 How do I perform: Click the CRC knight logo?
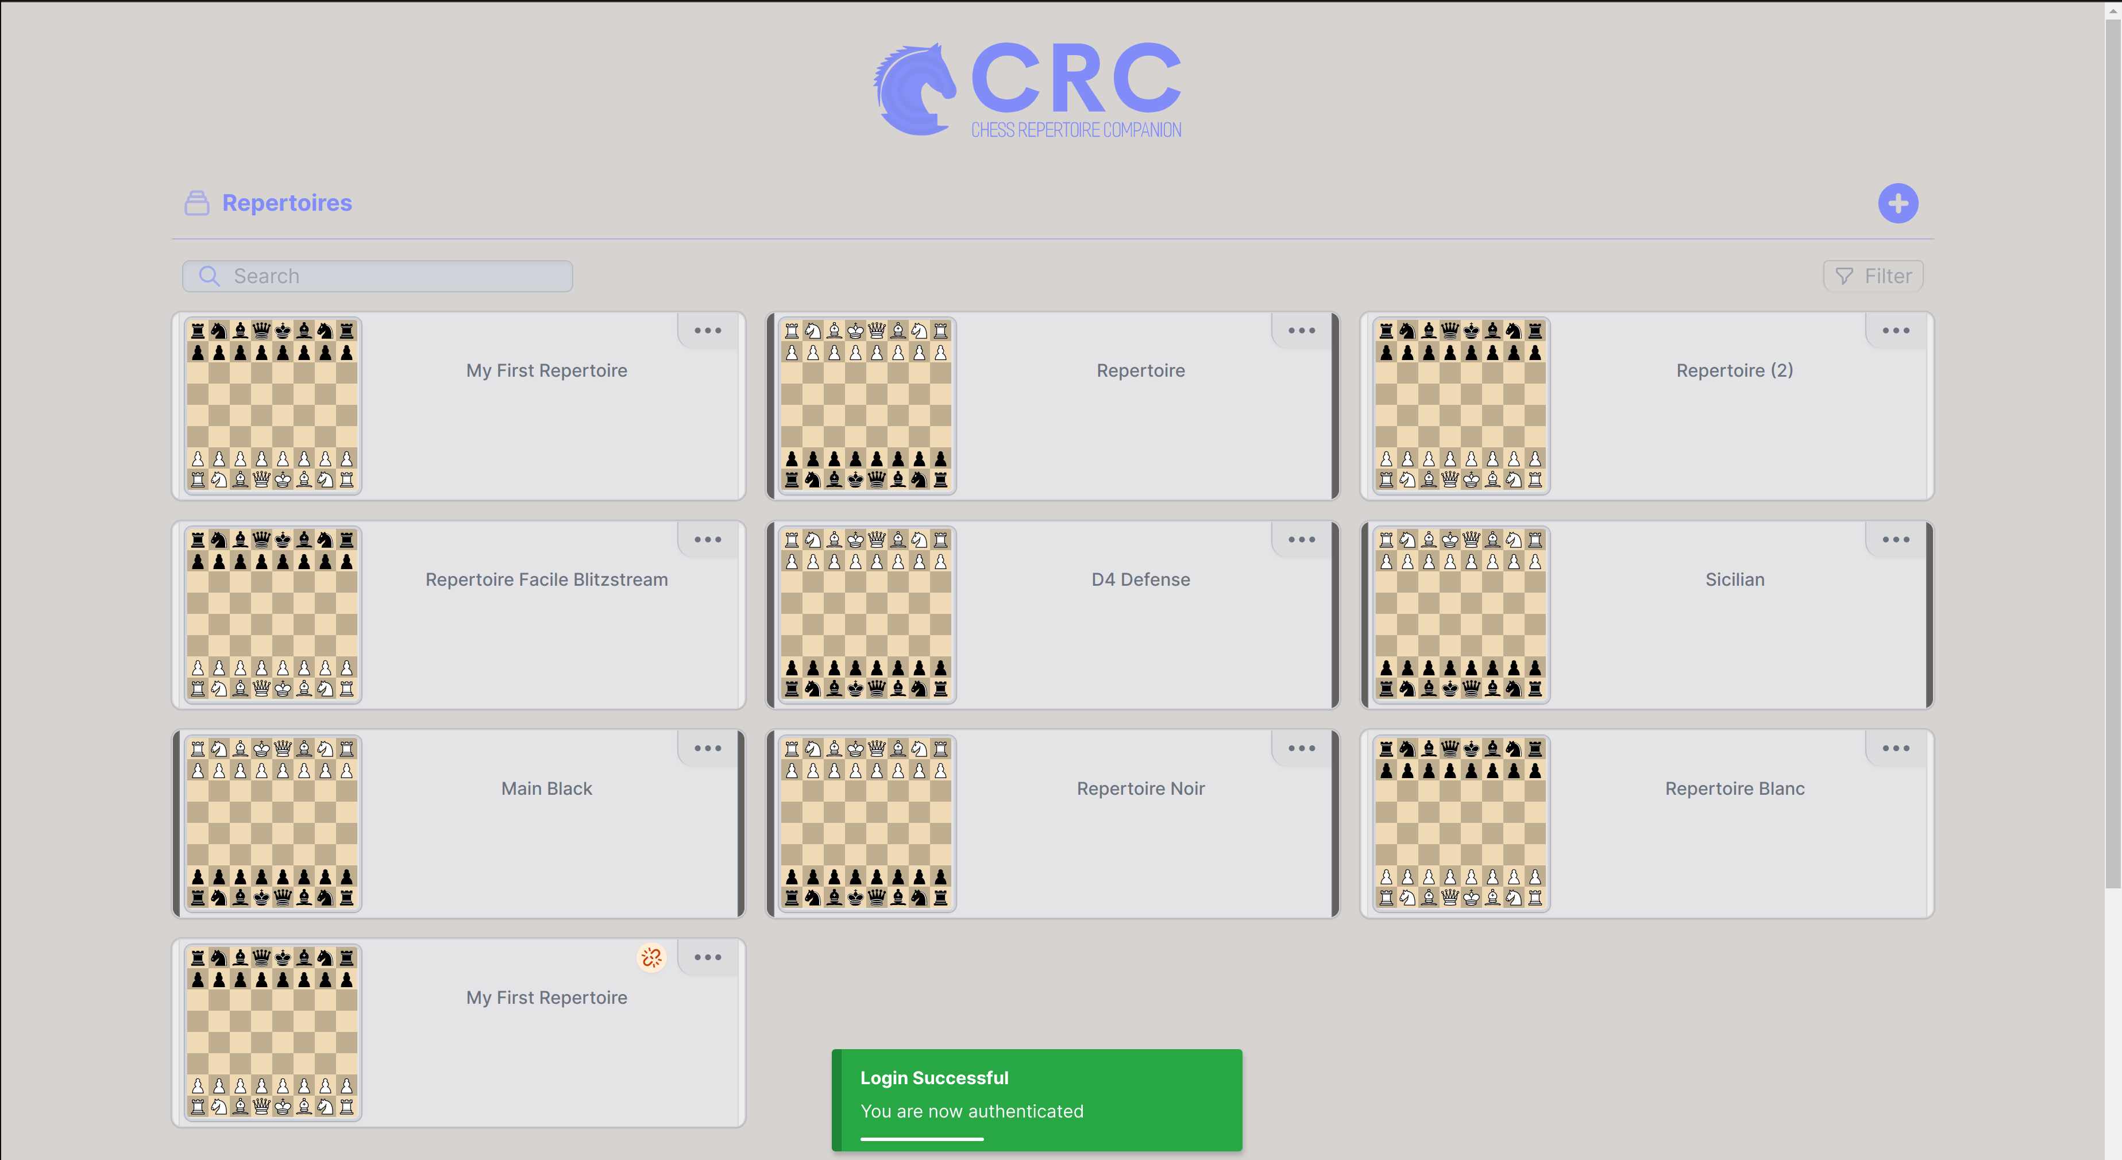[915, 89]
